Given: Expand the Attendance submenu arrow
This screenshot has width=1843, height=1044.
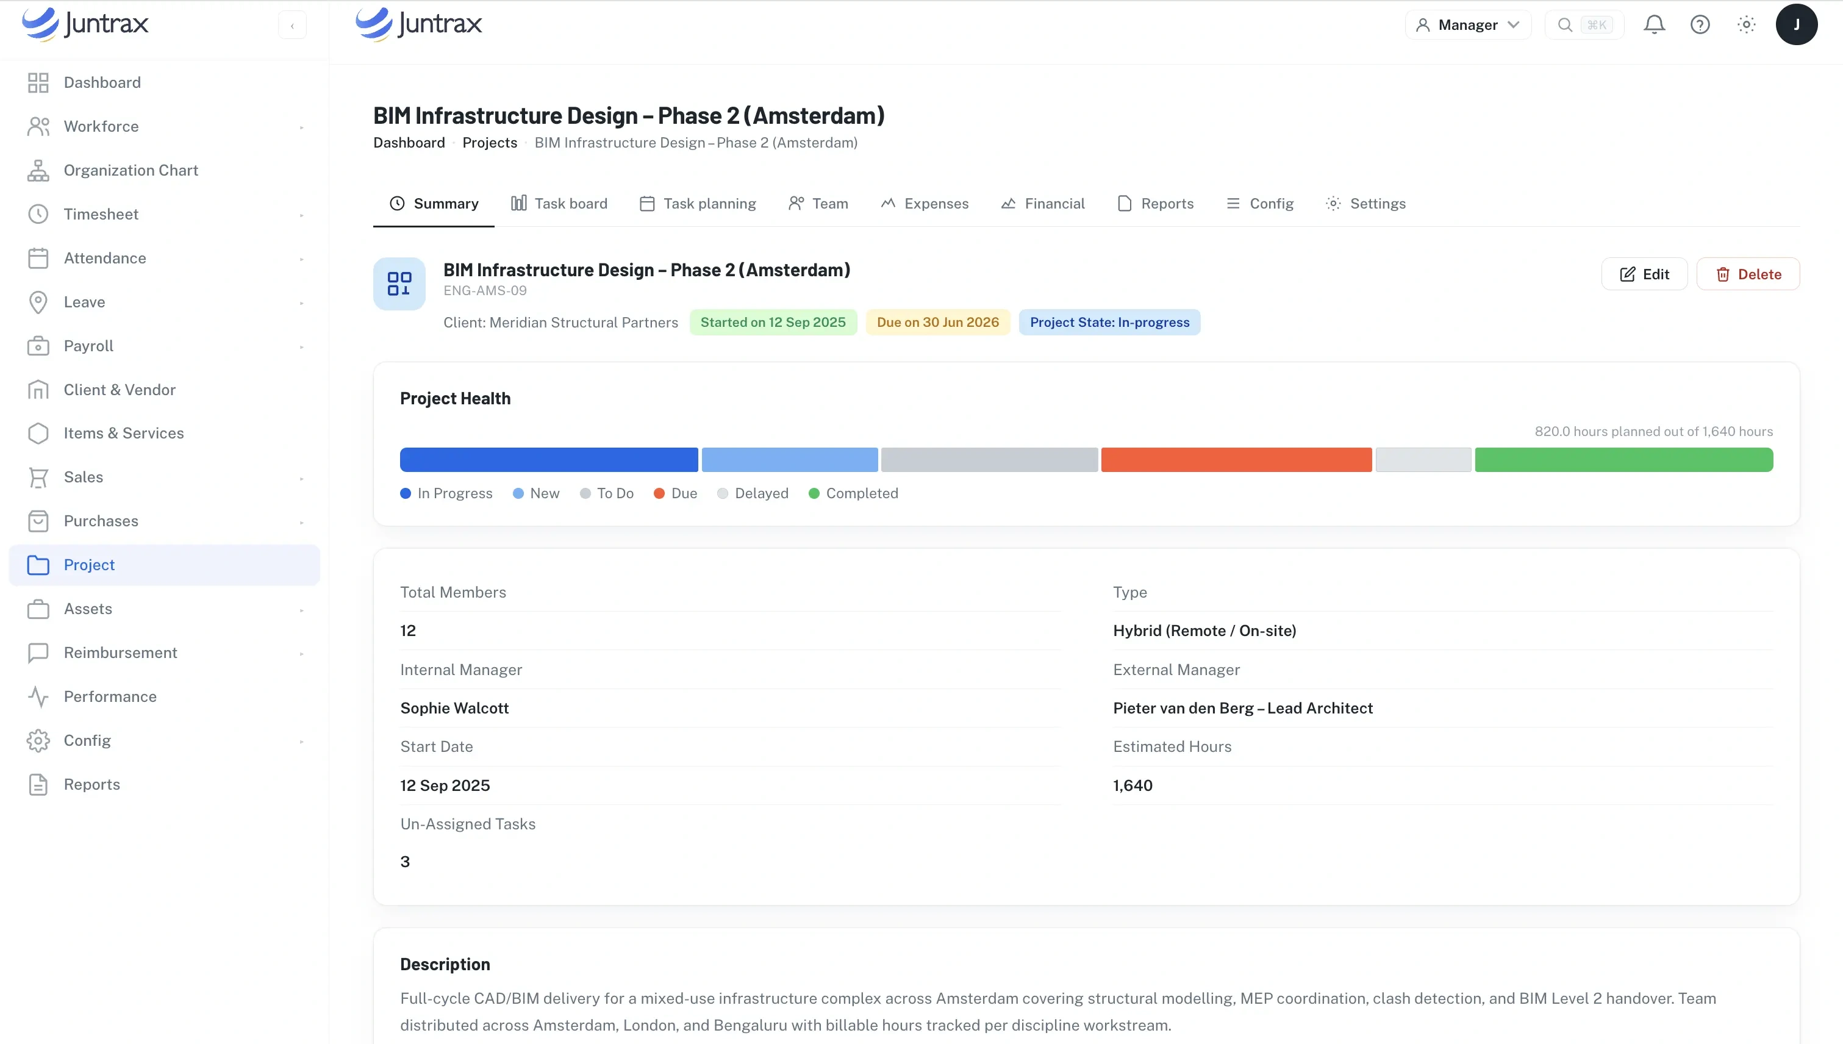Looking at the screenshot, I should click(x=301, y=259).
